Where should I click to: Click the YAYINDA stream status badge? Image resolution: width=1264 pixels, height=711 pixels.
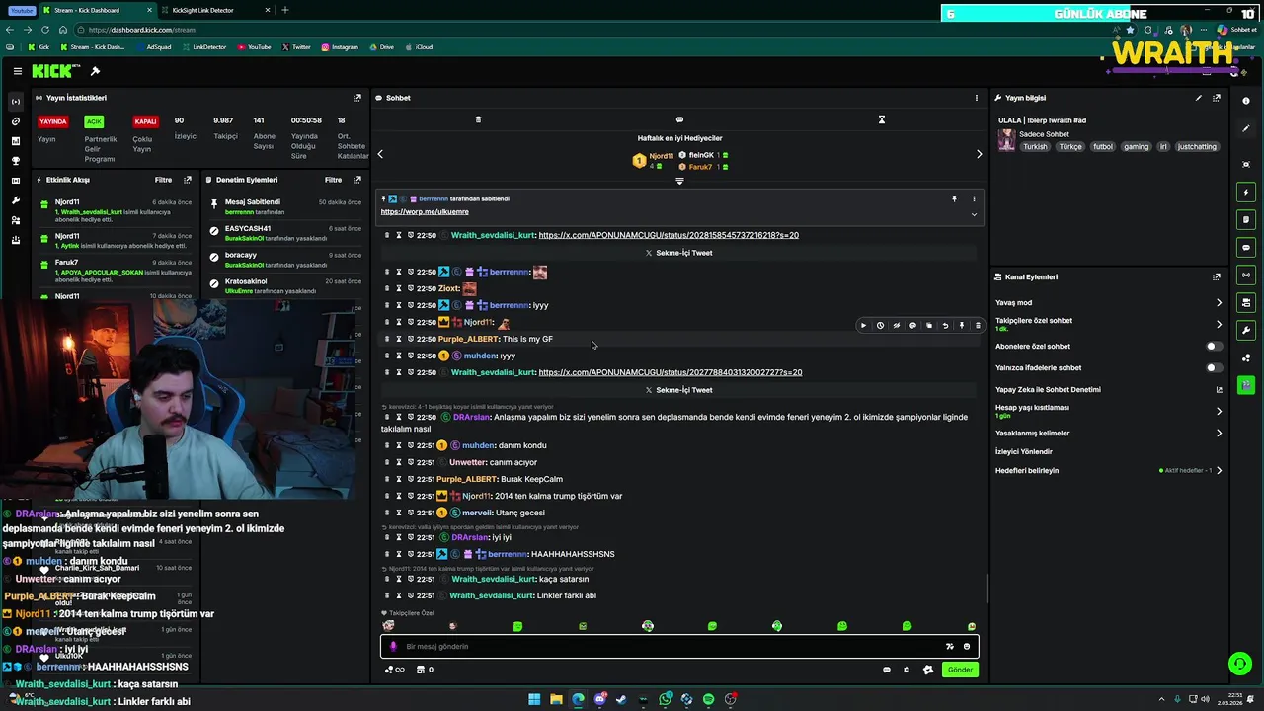(53, 121)
